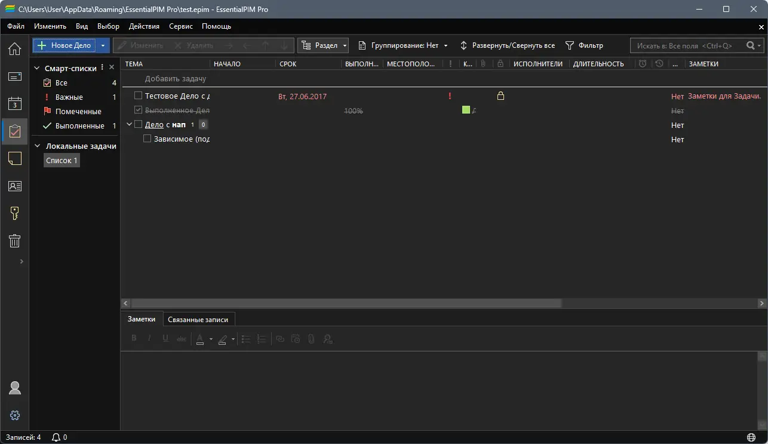Open the Calendar module in sidebar
The image size is (768, 444).
click(x=14, y=104)
